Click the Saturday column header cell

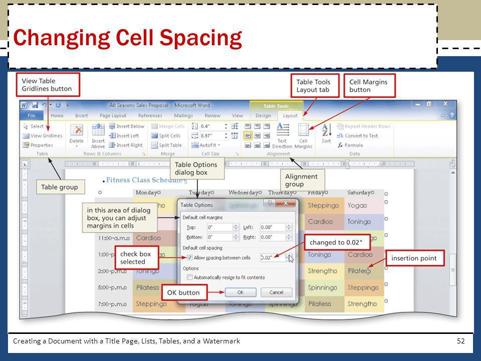(x=364, y=193)
